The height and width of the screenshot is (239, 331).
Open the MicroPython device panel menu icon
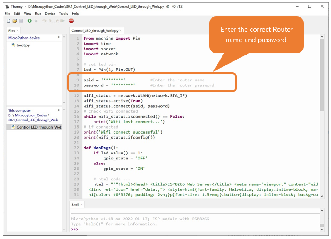click(x=59, y=37)
